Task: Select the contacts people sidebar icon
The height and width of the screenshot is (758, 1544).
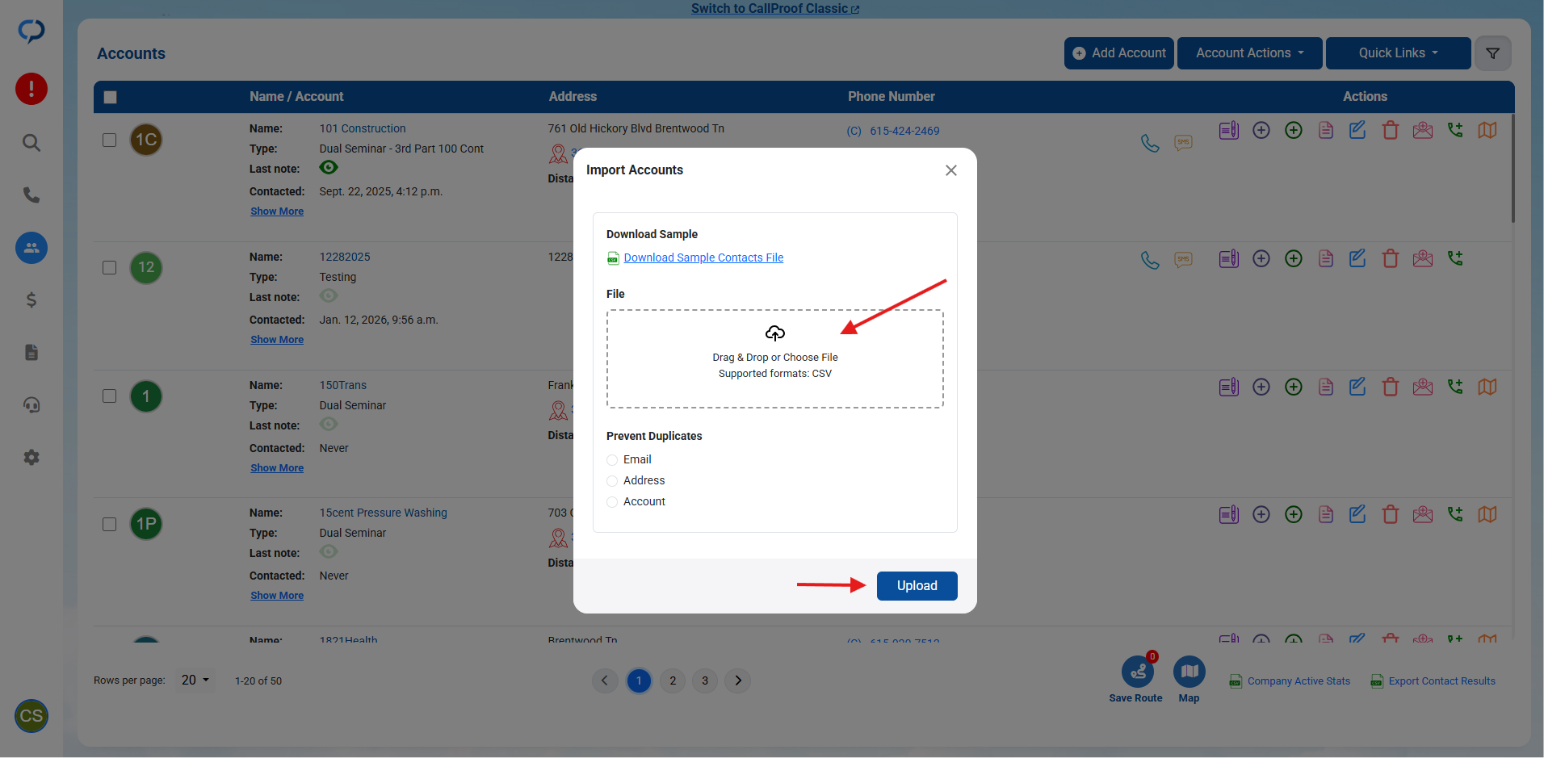Action: tap(31, 248)
